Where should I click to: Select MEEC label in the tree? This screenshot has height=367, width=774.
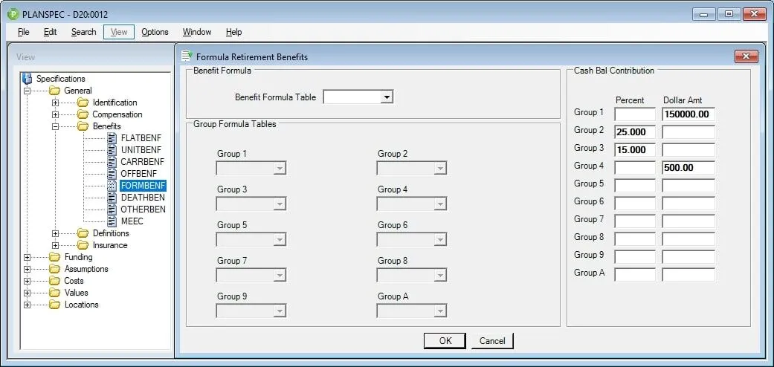[132, 221]
